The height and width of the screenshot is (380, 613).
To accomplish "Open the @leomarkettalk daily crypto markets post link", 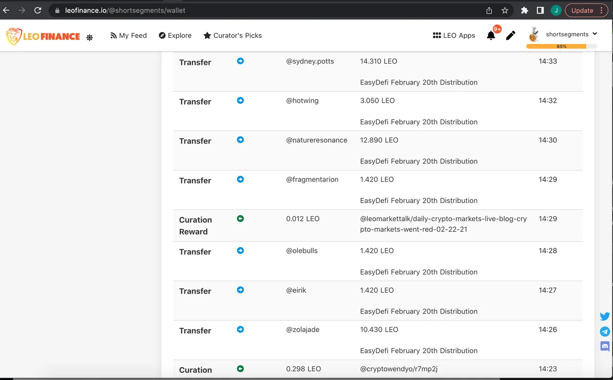I will pos(443,224).
